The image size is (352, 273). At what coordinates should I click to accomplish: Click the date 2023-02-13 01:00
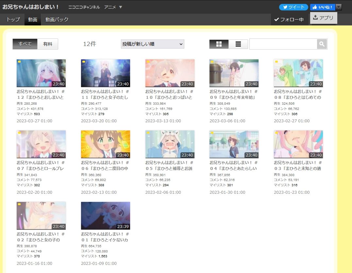[99, 192]
